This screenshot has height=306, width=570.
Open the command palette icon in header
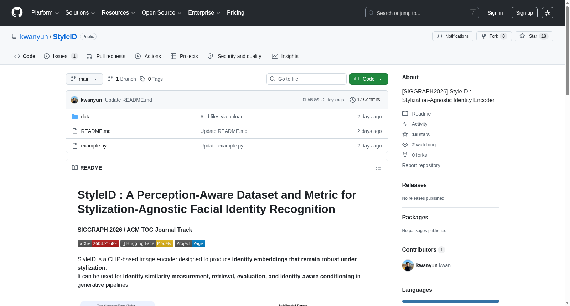tap(547, 13)
